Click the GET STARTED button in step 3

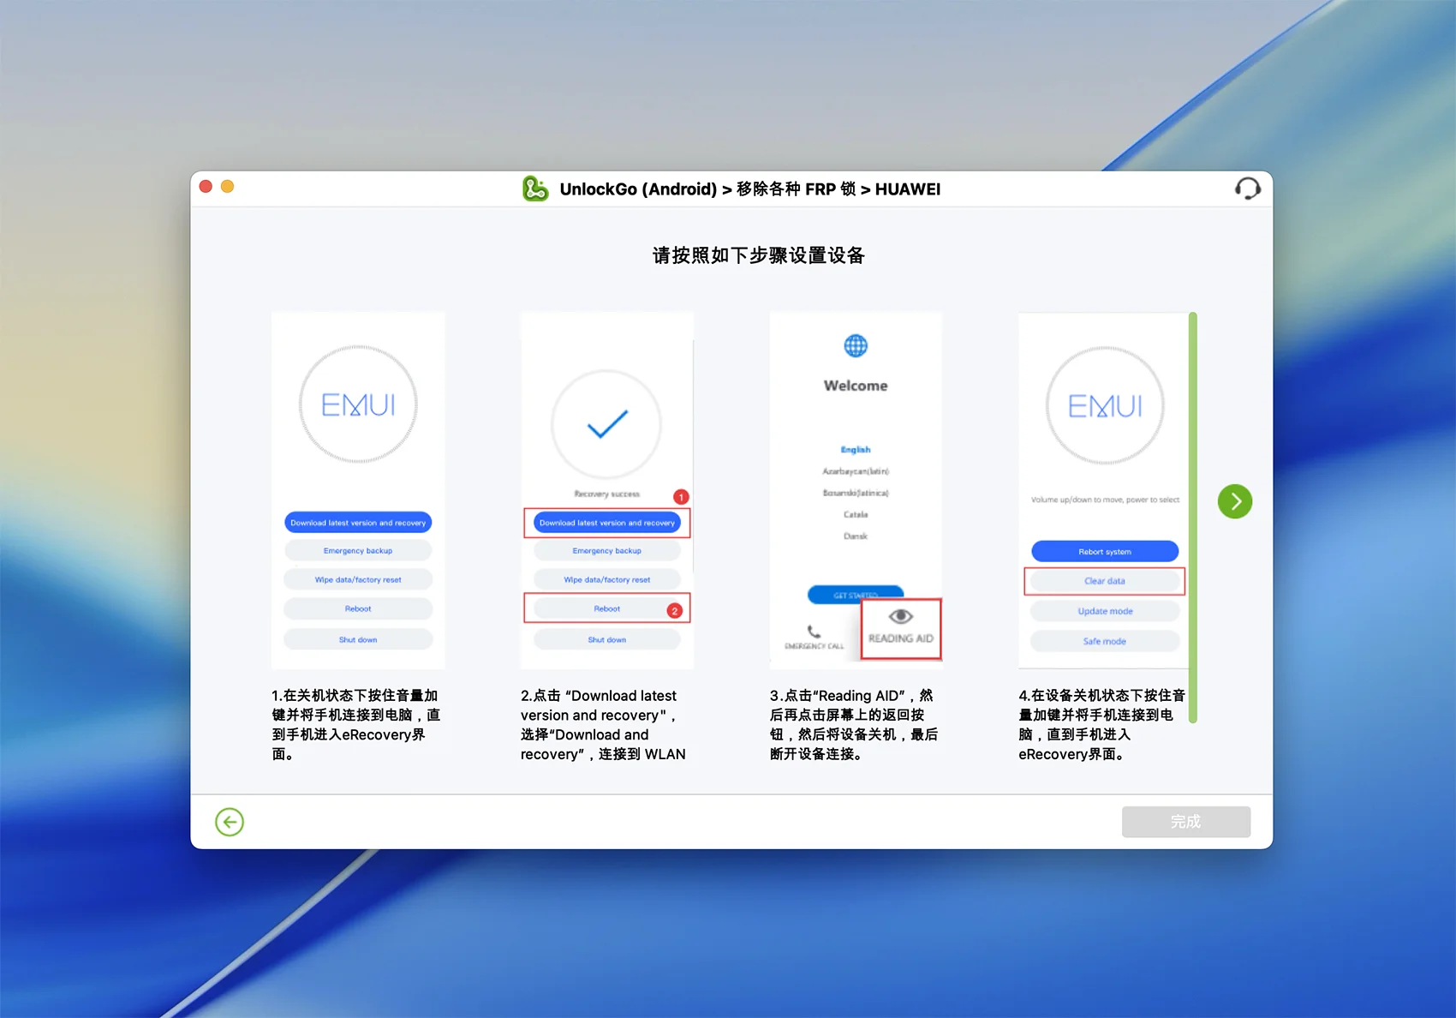[855, 594]
